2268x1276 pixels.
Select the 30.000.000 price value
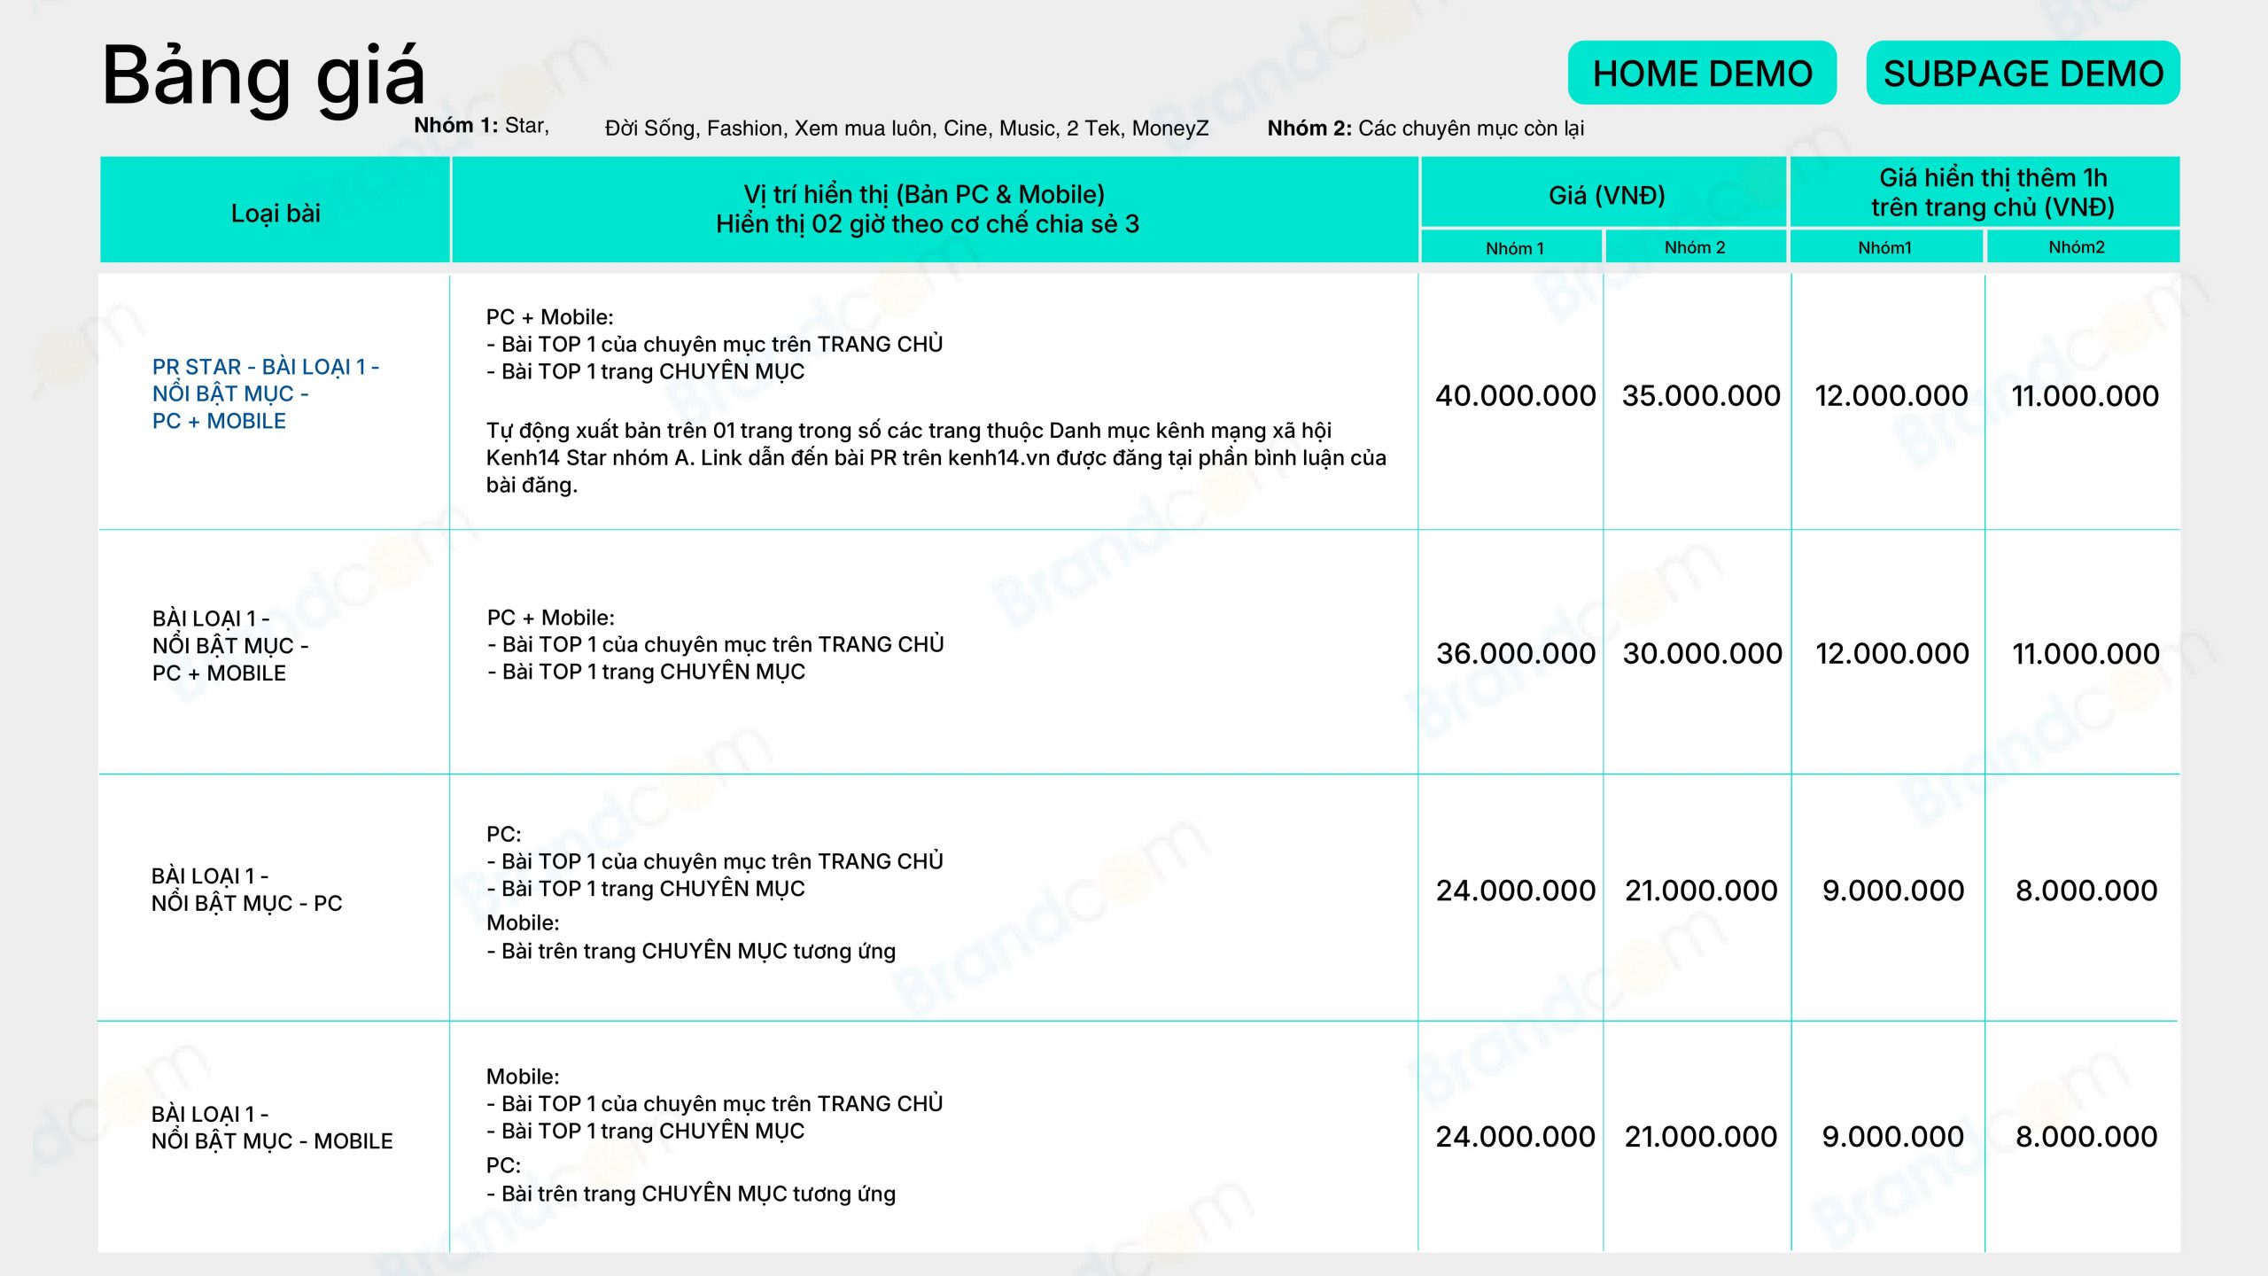1702,654
